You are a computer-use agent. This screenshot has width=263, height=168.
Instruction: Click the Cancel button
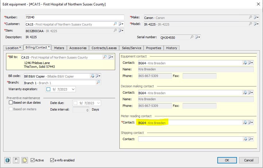249,160
